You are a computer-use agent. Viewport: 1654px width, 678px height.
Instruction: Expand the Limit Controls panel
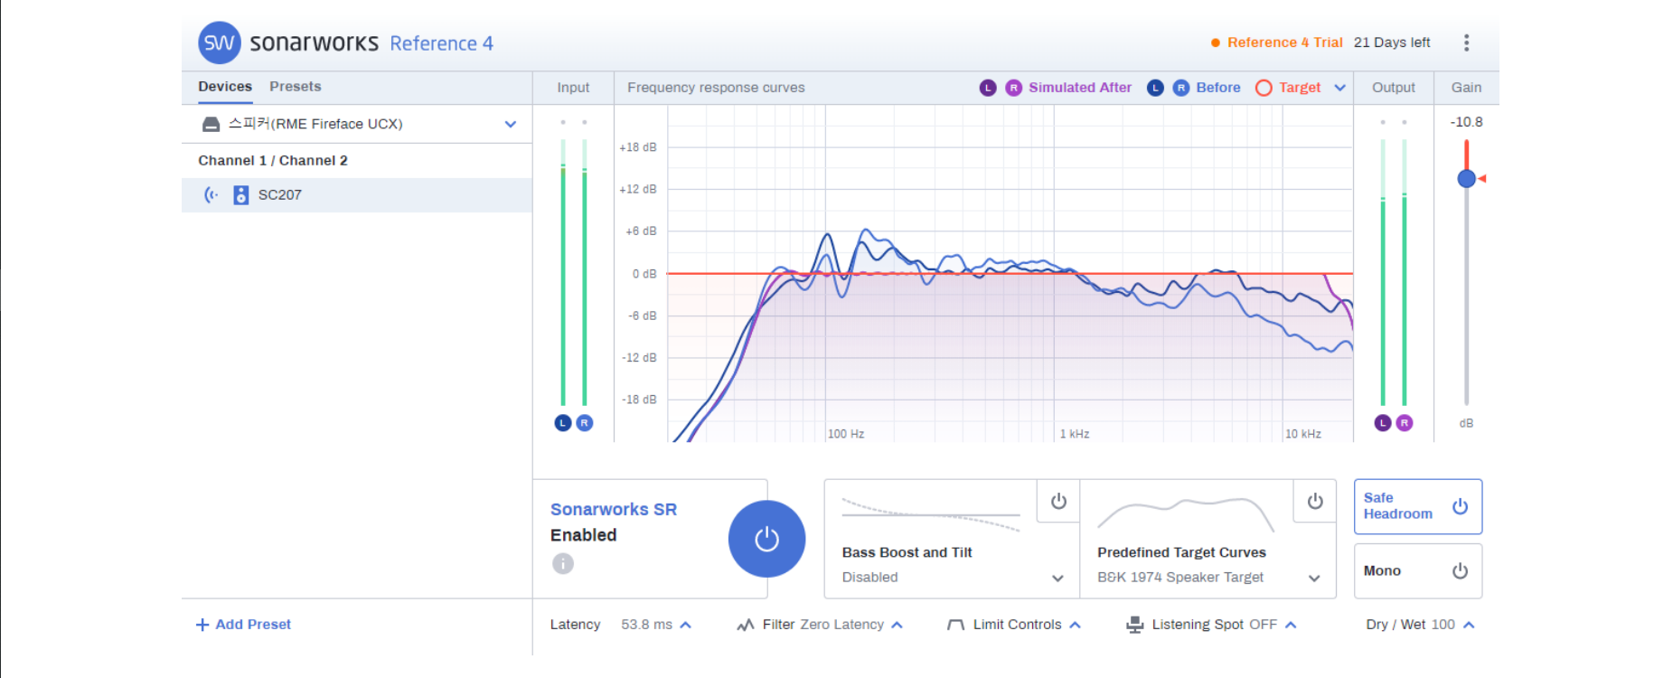pos(1075,625)
